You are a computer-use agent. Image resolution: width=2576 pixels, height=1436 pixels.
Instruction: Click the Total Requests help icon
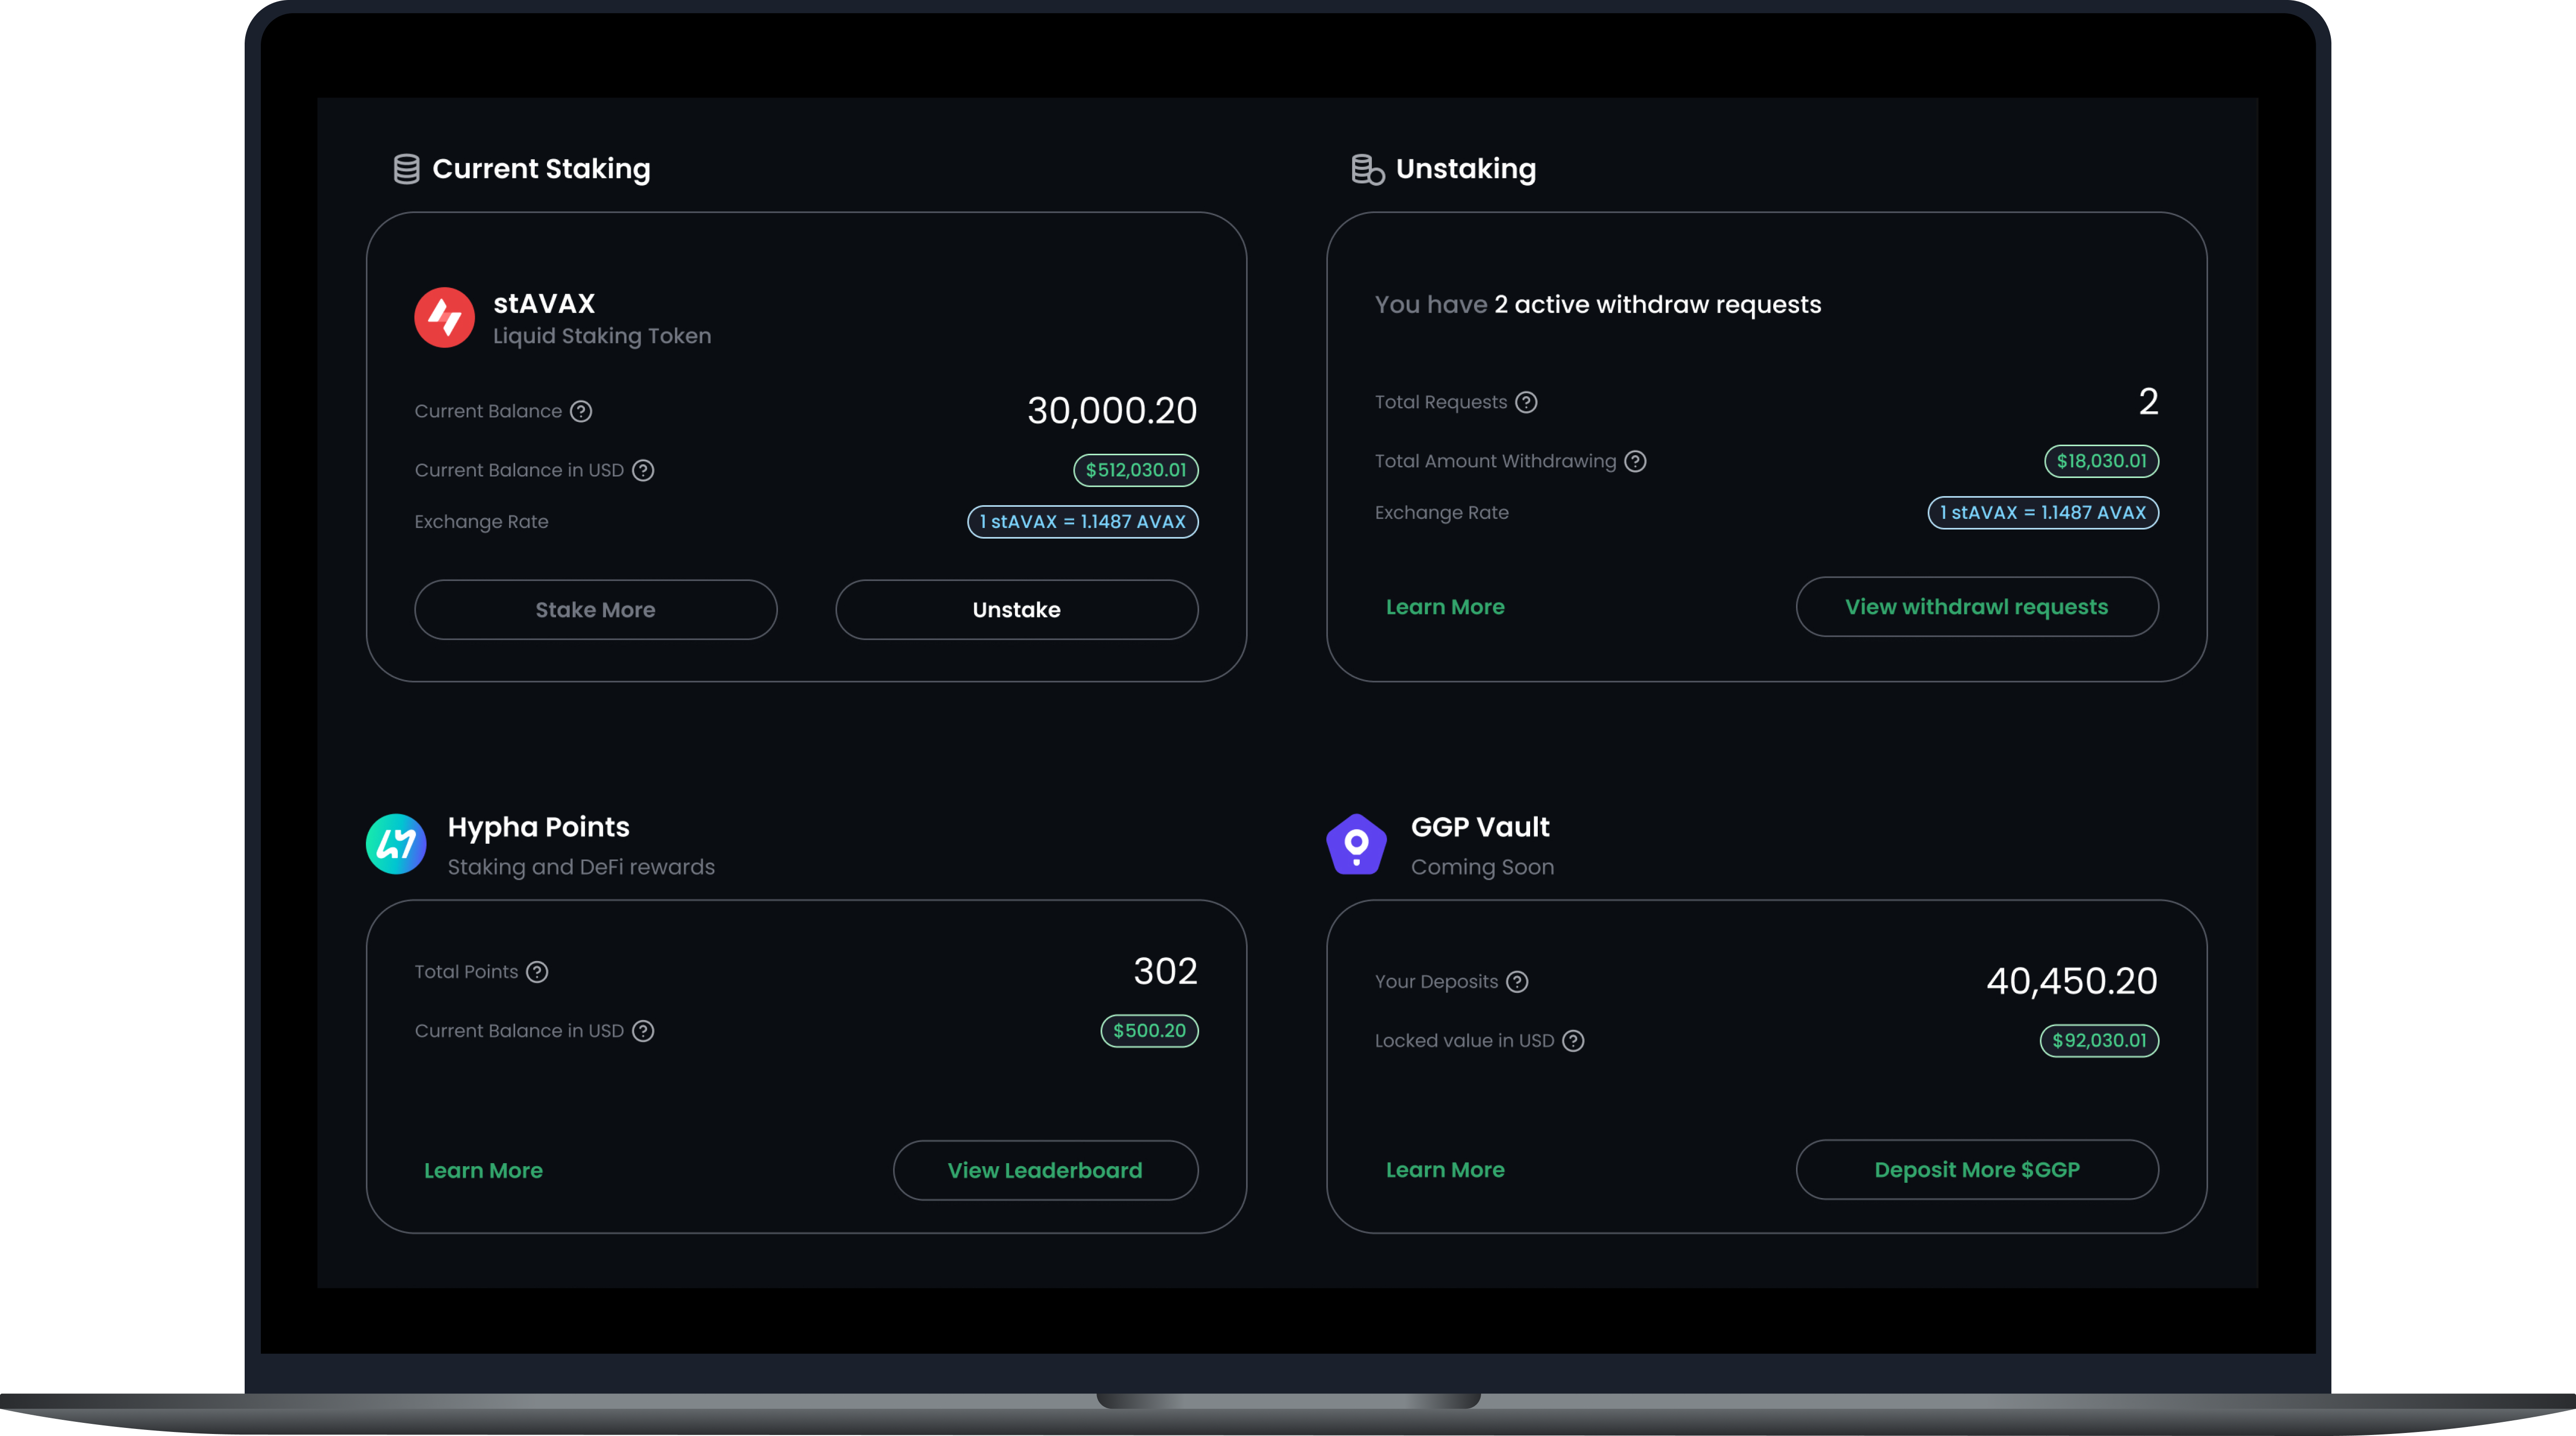point(1526,402)
